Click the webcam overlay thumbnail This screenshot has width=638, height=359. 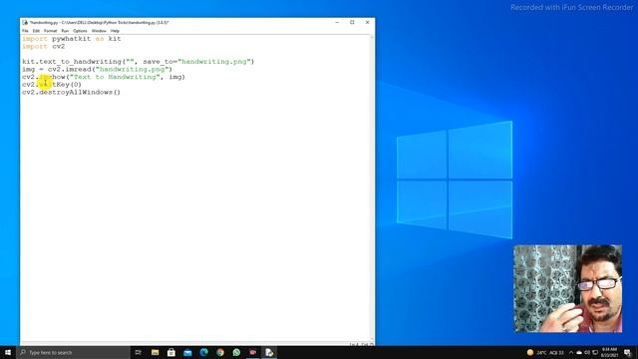(568, 289)
